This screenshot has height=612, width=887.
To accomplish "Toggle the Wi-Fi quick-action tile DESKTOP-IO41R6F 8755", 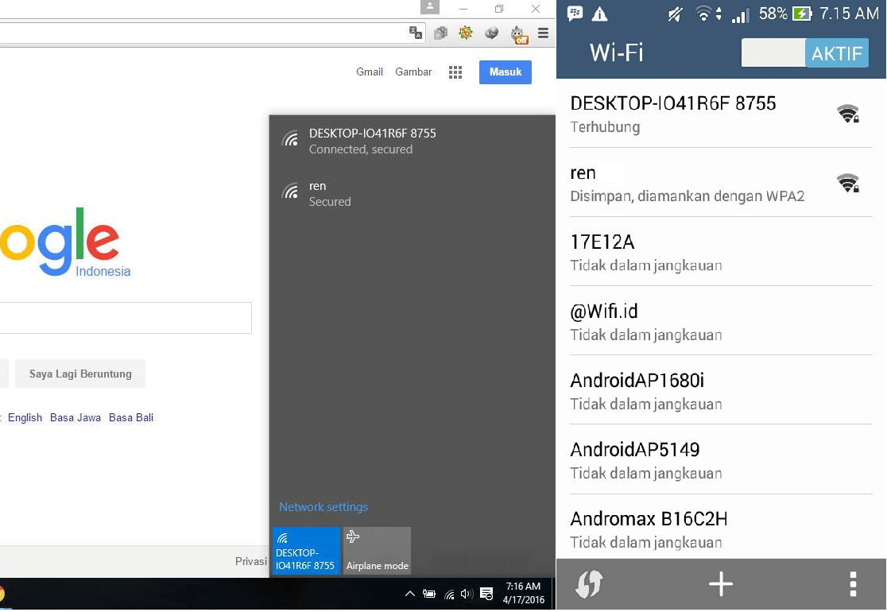I will [x=306, y=551].
